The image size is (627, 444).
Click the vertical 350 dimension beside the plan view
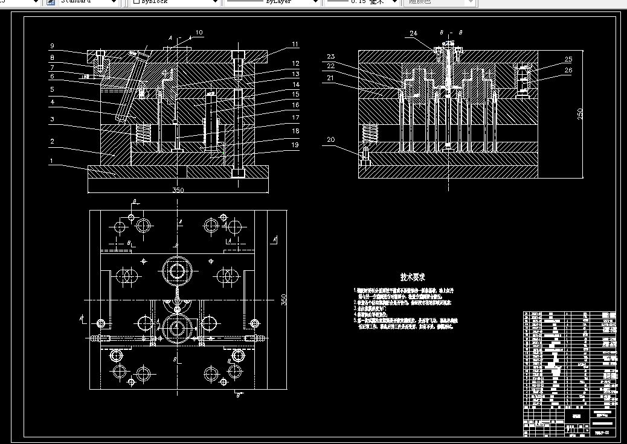[284, 300]
